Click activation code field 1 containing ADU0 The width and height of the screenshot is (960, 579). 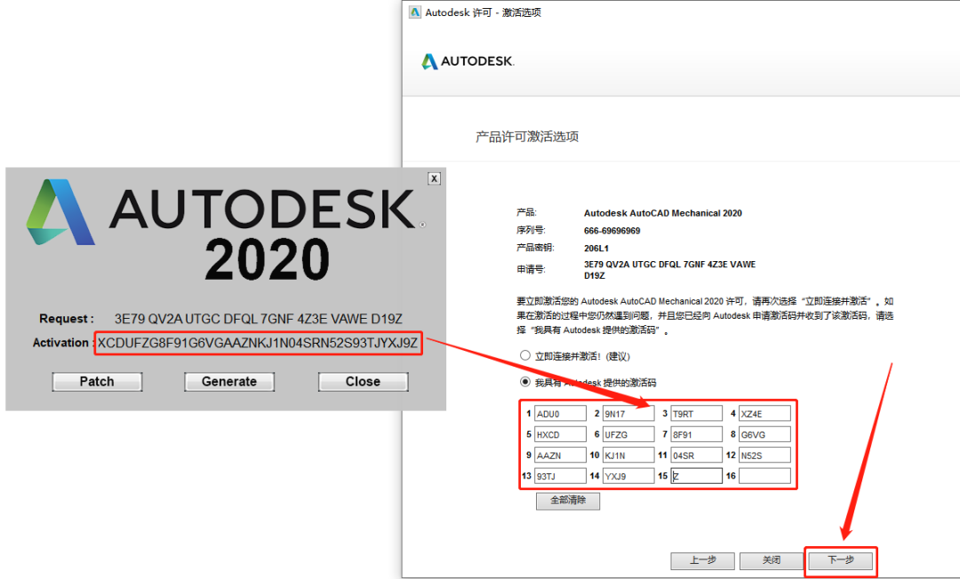pos(560,414)
